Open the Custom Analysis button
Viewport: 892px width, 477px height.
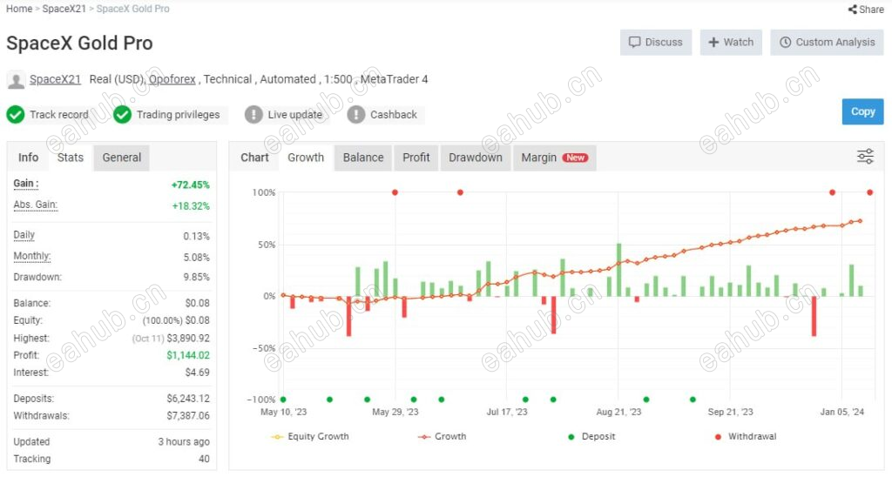[x=827, y=42]
